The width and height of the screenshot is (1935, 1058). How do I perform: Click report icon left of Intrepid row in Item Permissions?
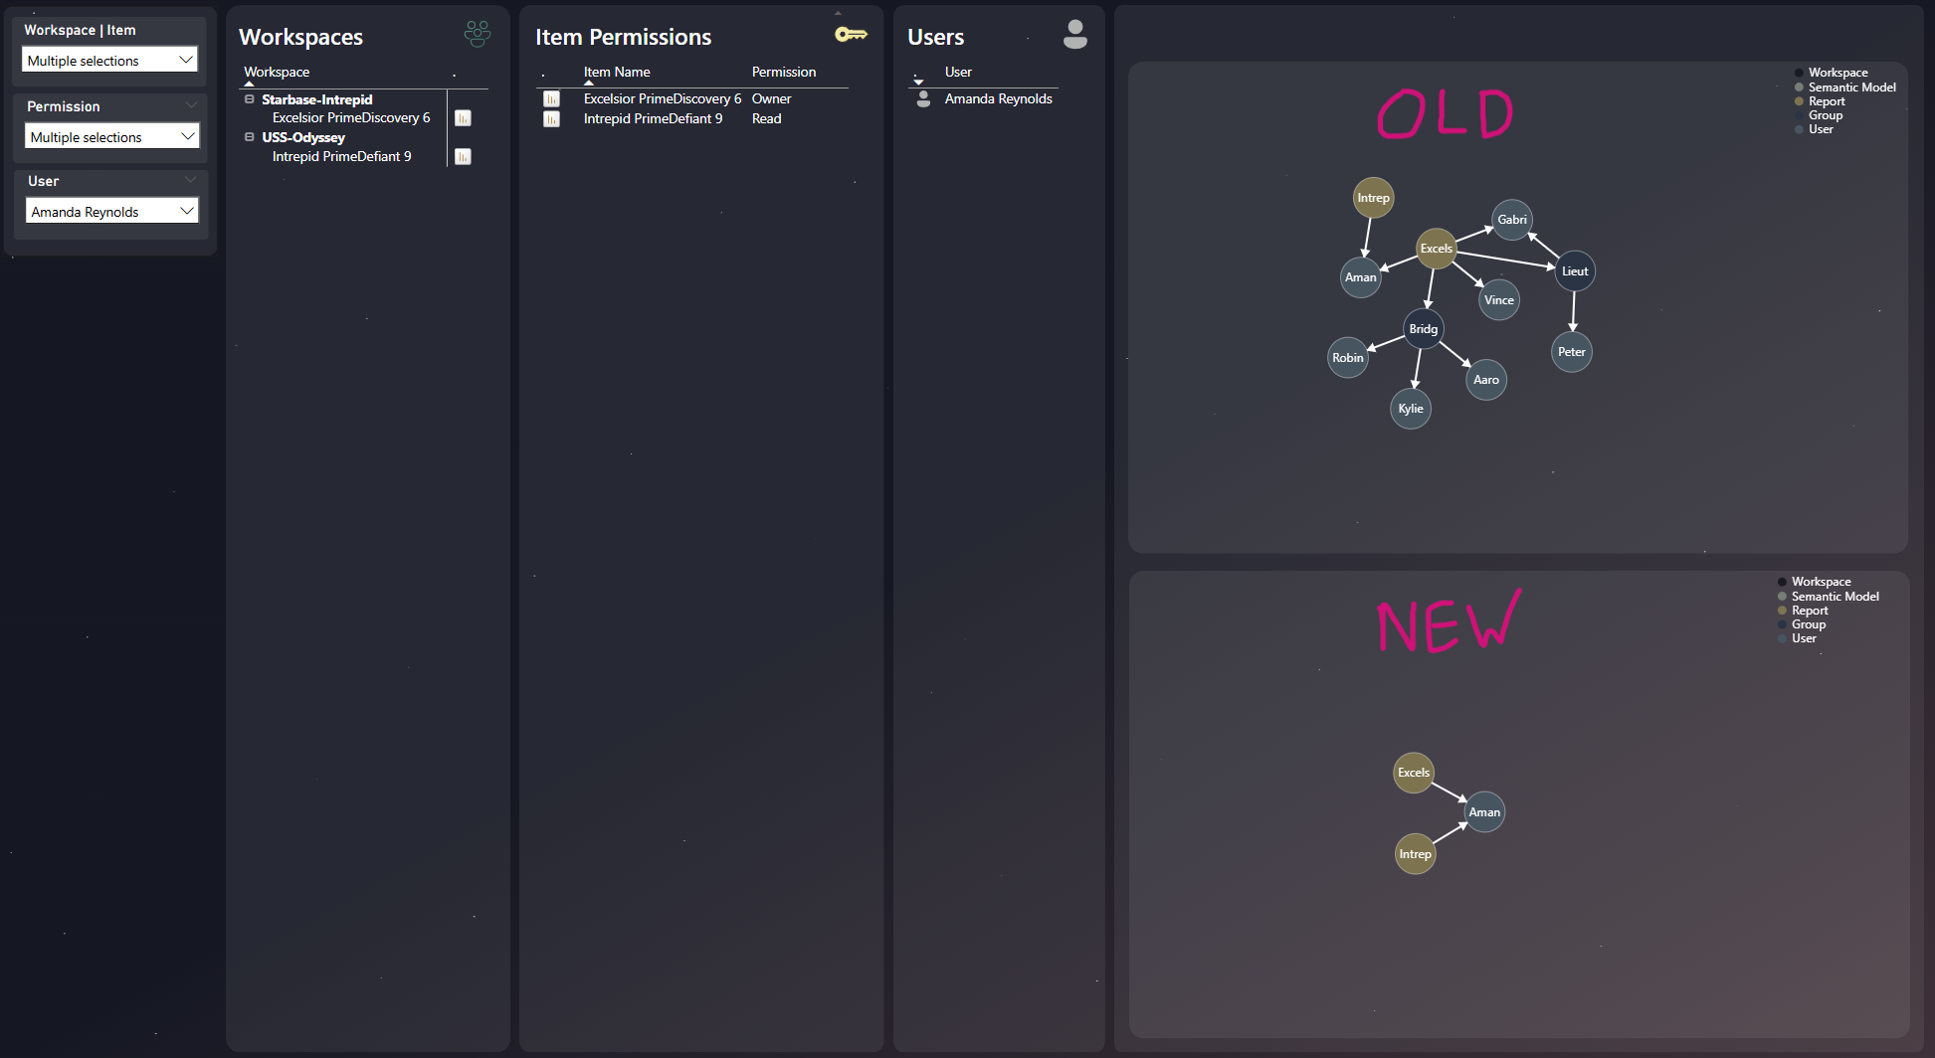551,119
